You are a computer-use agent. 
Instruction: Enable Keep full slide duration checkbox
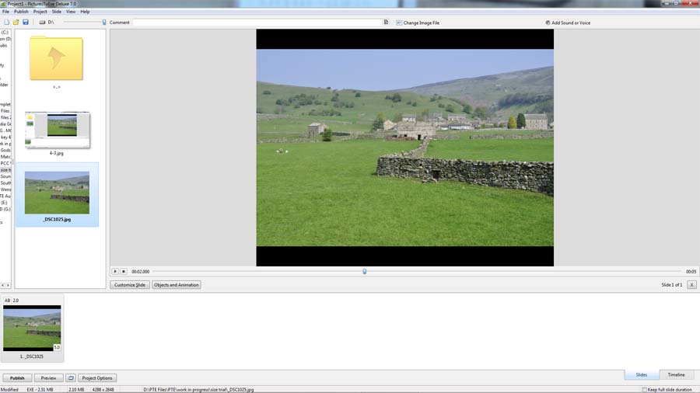tap(644, 389)
